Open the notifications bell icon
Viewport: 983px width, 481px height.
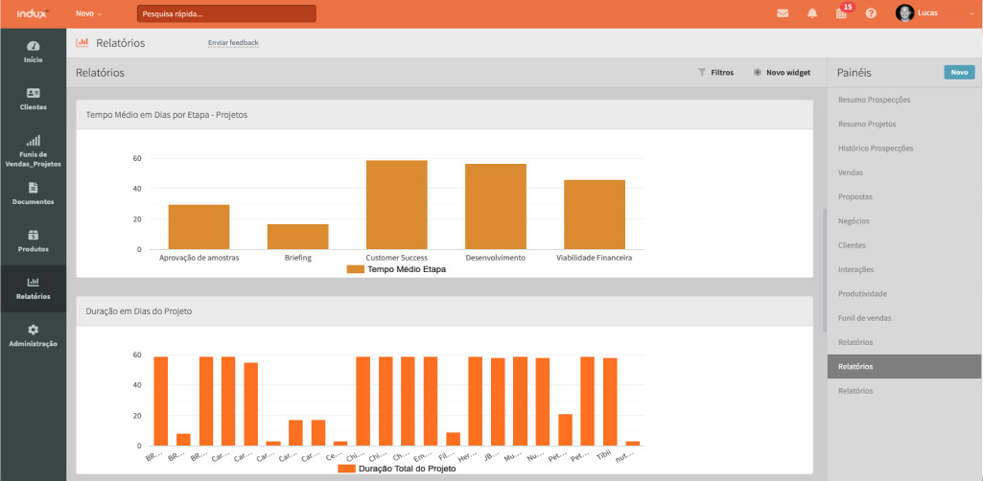[x=812, y=13]
